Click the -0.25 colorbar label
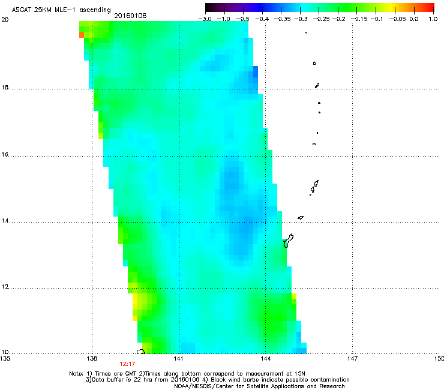The width and height of the screenshot is (444, 390). tap(322, 19)
